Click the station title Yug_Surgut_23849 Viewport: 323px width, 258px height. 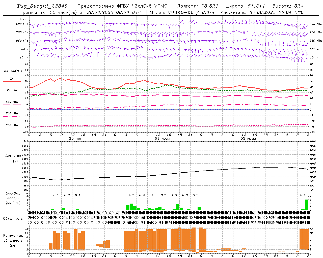(42, 6)
